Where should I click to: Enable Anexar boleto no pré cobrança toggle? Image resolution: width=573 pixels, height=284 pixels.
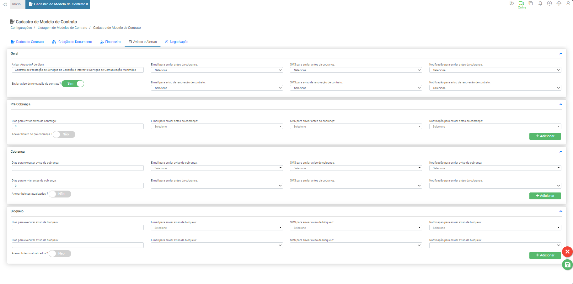[64, 134]
